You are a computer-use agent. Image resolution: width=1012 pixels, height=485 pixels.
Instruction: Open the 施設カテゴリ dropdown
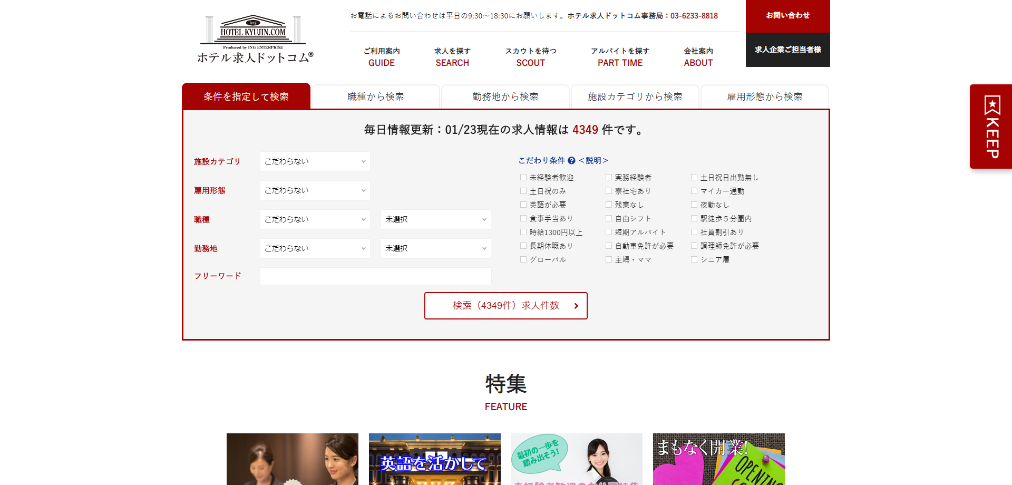(x=315, y=161)
